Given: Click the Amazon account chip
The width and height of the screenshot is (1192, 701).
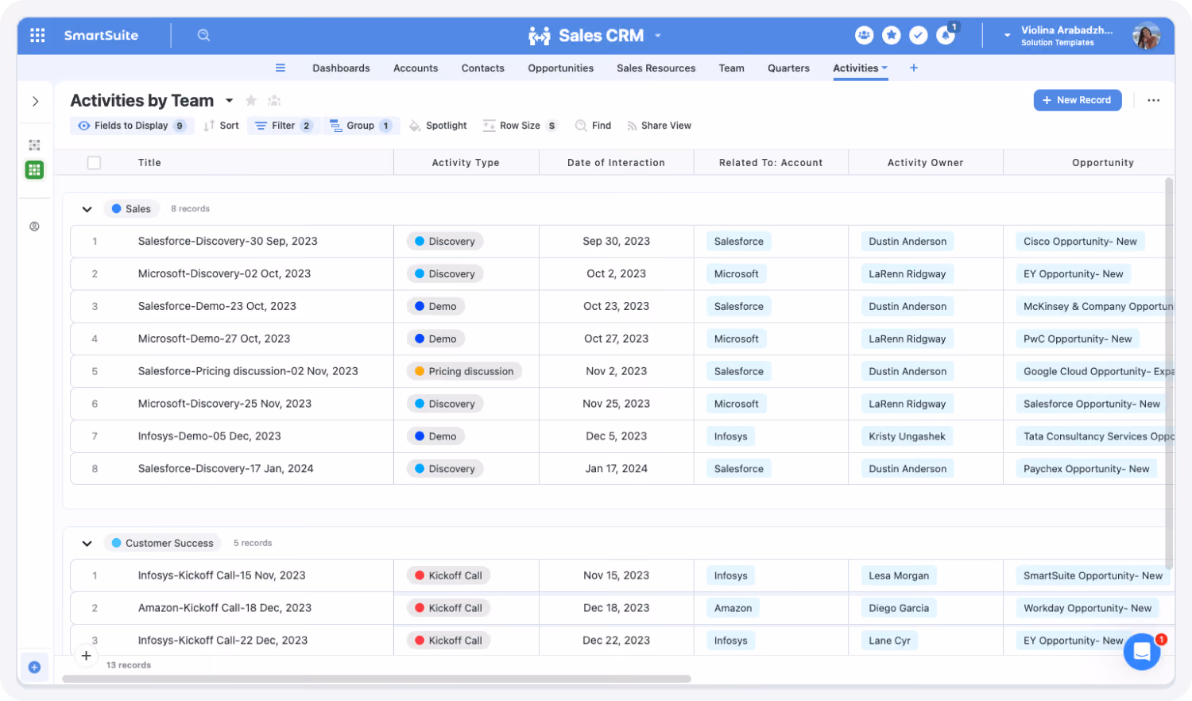Looking at the screenshot, I should [733, 608].
